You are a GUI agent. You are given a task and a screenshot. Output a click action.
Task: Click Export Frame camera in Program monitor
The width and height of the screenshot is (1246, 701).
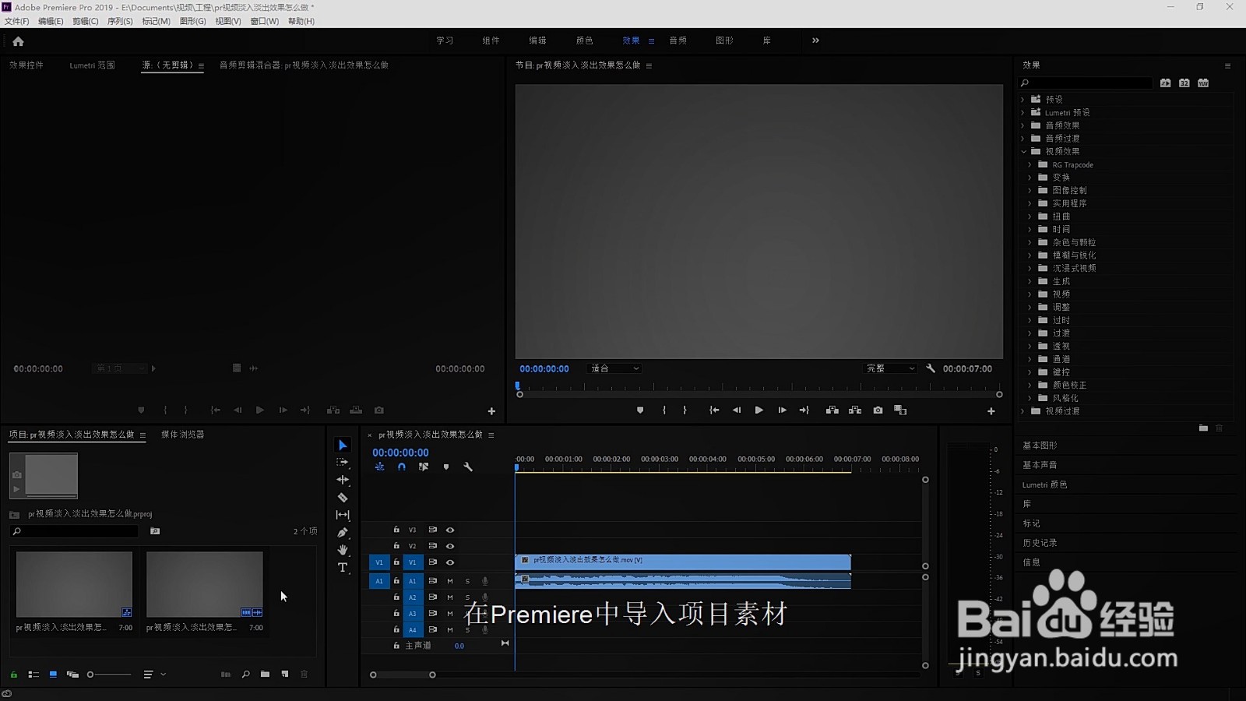[x=878, y=410]
